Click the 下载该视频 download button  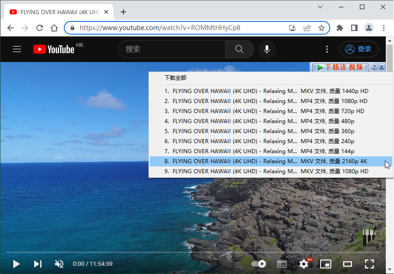[340, 67]
